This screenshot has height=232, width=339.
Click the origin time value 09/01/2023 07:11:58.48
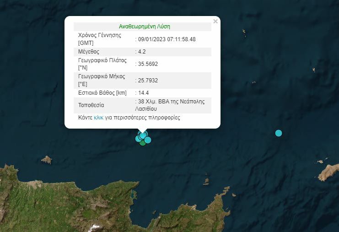167,39
